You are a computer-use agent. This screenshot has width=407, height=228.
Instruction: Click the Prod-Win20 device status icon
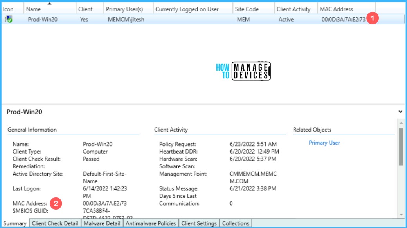[8, 19]
